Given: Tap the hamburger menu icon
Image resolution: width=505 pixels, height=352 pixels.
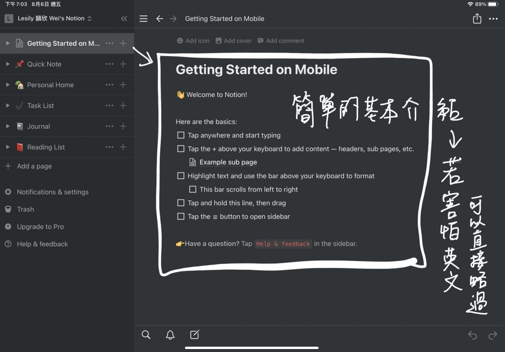Looking at the screenshot, I should click(144, 19).
